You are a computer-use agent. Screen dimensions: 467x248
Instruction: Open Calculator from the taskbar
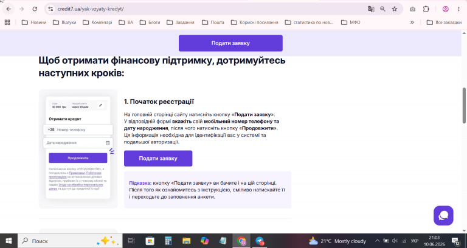[x=168, y=241]
